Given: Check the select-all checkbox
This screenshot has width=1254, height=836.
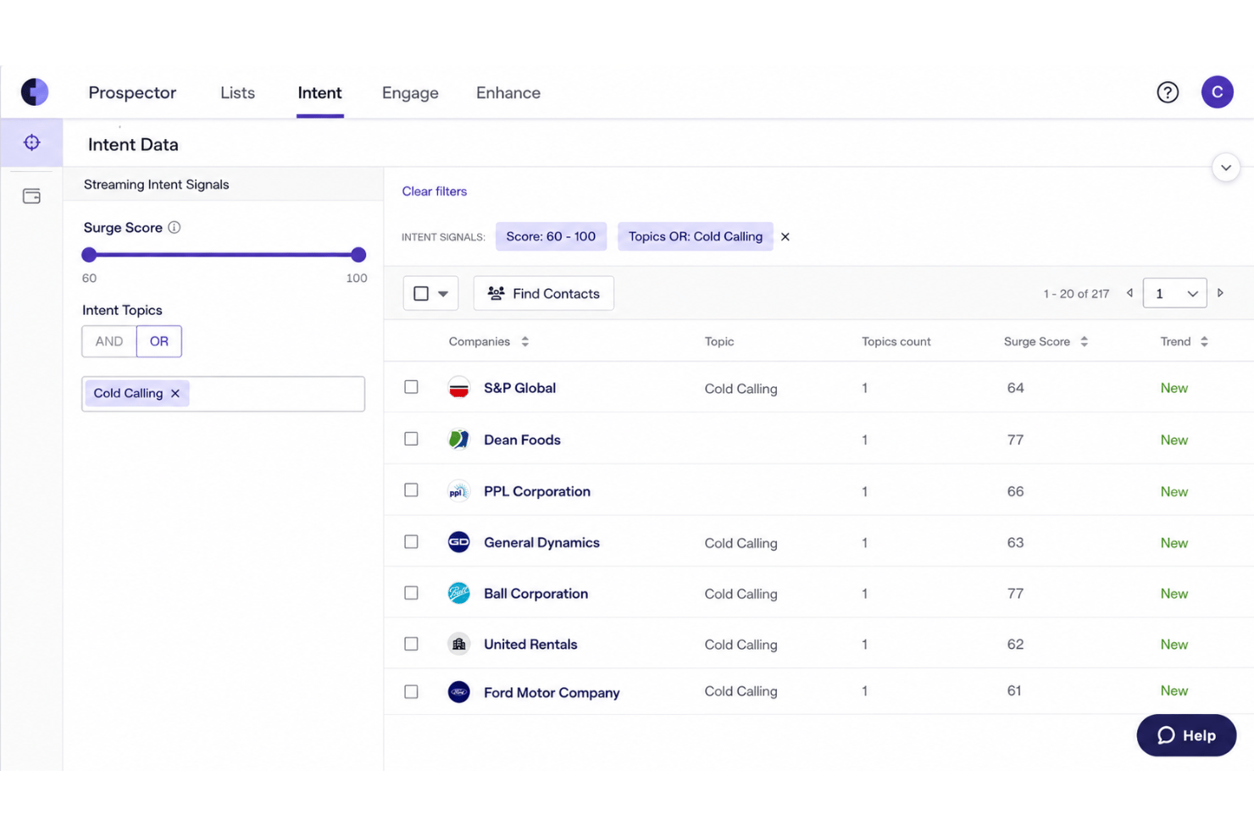Looking at the screenshot, I should (x=421, y=293).
